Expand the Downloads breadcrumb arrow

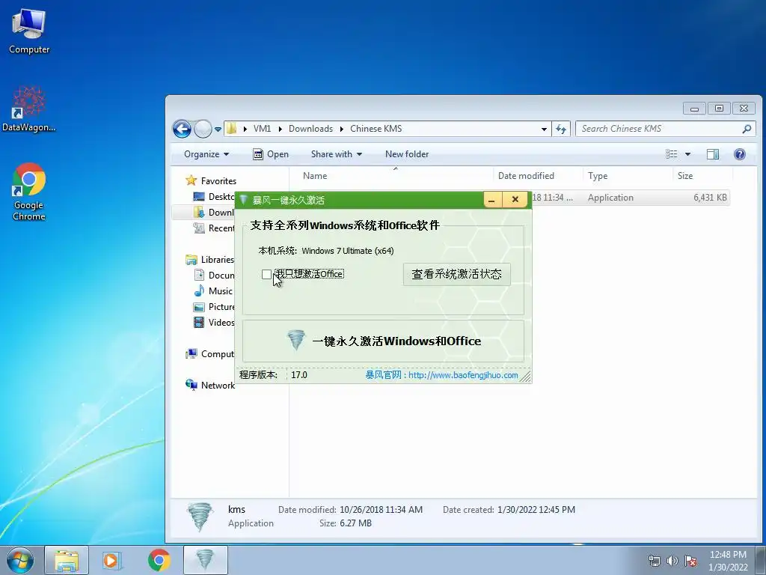tap(342, 129)
